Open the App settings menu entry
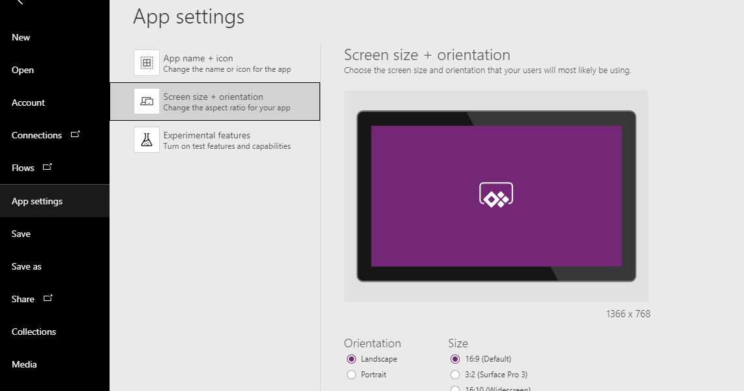The image size is (744, 391). click(37, 200)
